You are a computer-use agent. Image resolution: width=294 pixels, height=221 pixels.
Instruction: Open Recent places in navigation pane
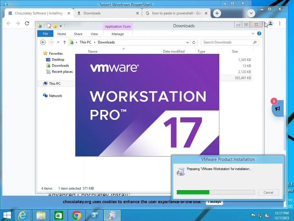pos(62,72)
